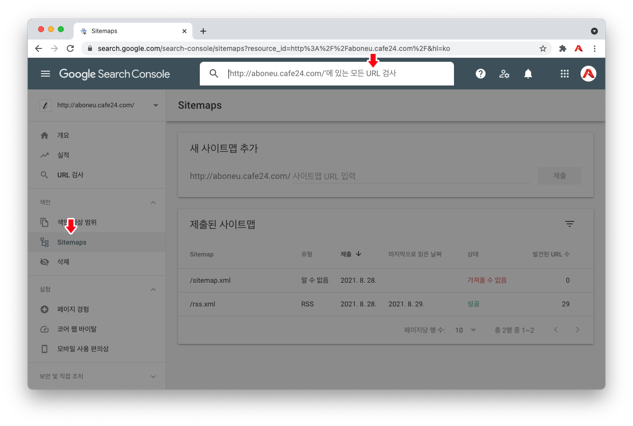Open the tab search dropdown arrow
The image size is (633, 426).
[x=594, y=31]
